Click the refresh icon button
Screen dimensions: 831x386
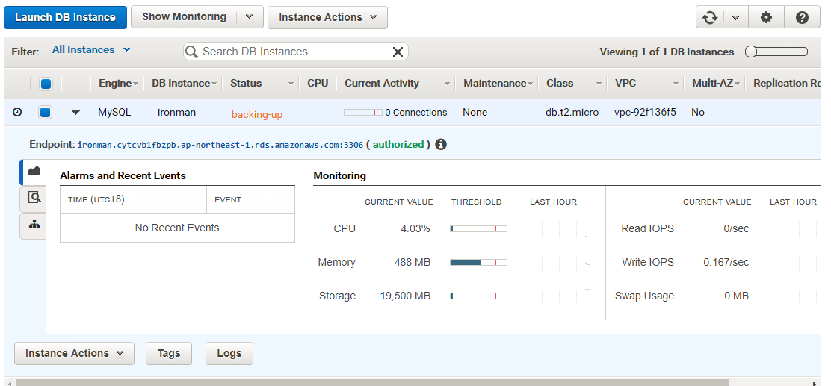(710, 17)
